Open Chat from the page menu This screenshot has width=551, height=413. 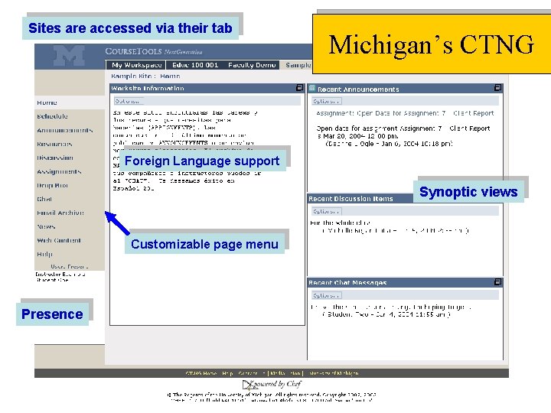(44, 199)
